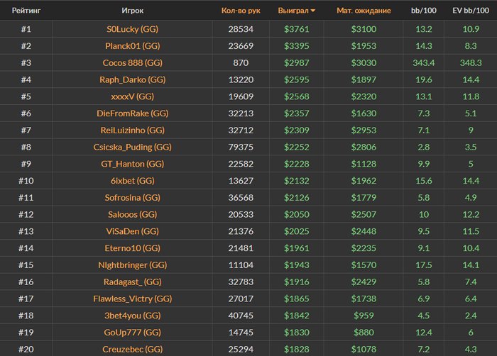Open the Flawless_Victry (GG) player link
The height and width of the screenshot is (356, 497).
click(x=132, y=299)
